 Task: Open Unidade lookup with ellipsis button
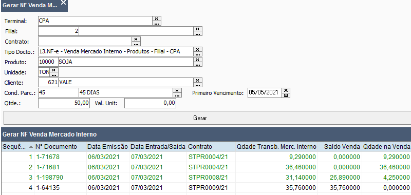coord(54,74)
